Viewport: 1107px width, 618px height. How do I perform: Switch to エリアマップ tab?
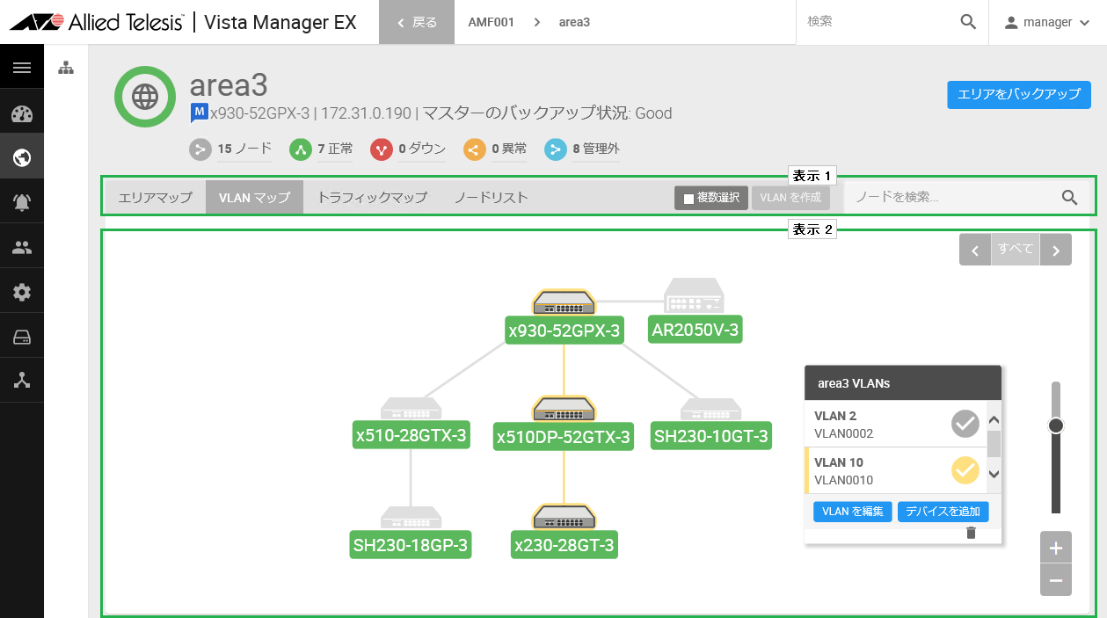(x=155, y=198)
